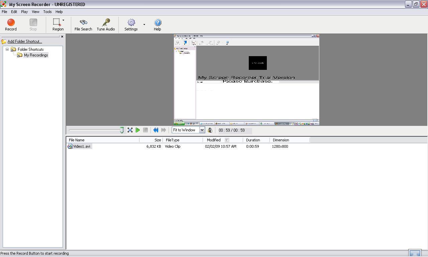Collapse the Folder Shortcuts tree node

pyautogui.click(x=7, y=49)
